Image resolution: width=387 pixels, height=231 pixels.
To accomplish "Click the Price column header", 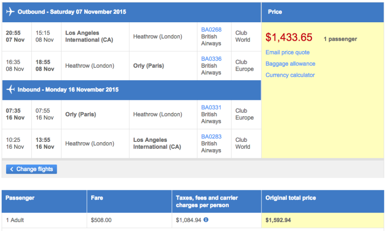I will tap(275, 12).
